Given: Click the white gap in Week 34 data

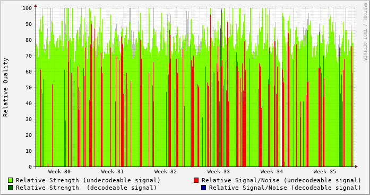Looking at the screenshot, I should click(281, 113).
